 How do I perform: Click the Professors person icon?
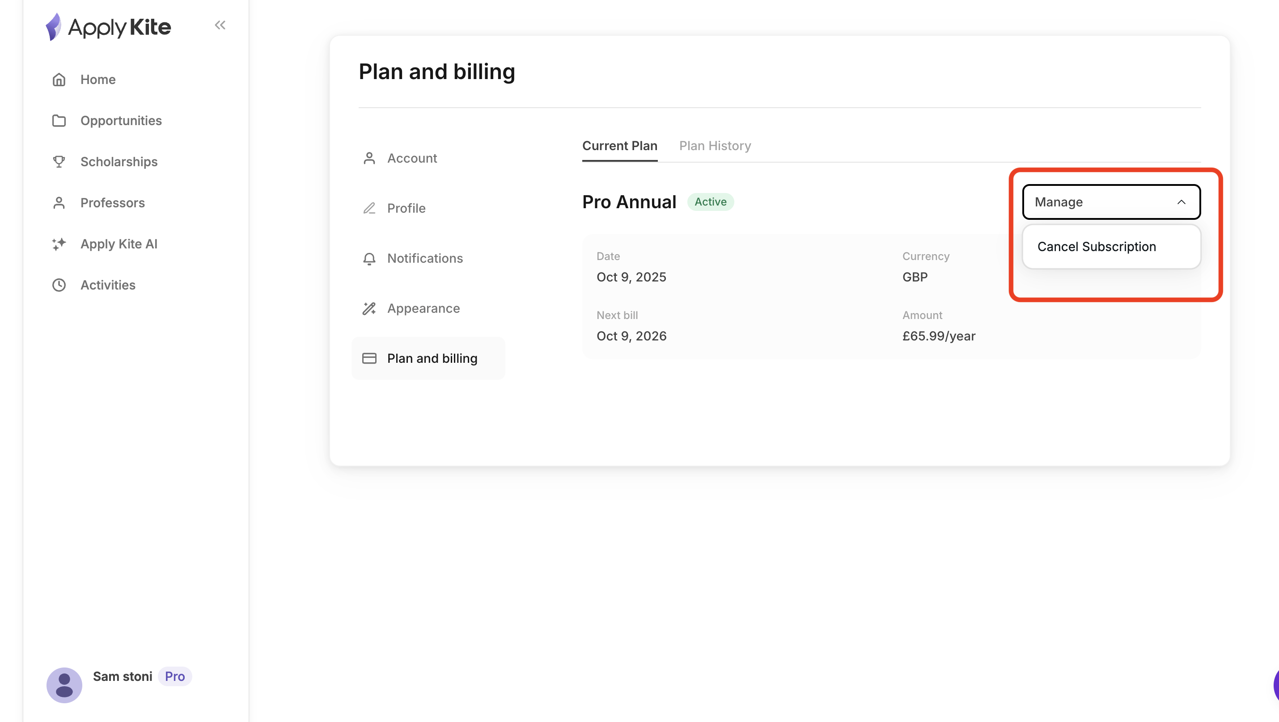59,203
